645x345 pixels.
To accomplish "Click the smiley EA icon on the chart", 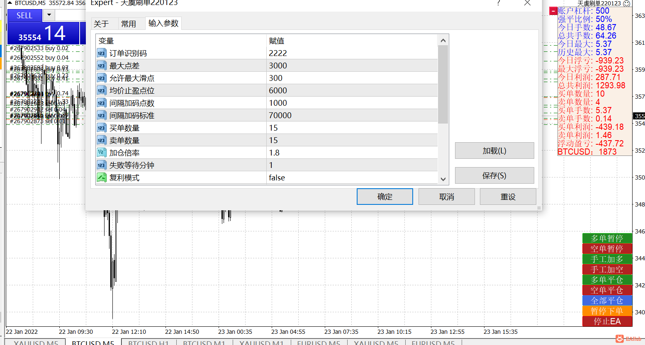I will tap(627, 3).
